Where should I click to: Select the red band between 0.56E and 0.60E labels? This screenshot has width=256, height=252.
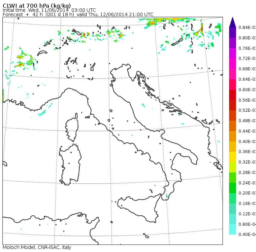pyautogui.click(x=232, y=95)
